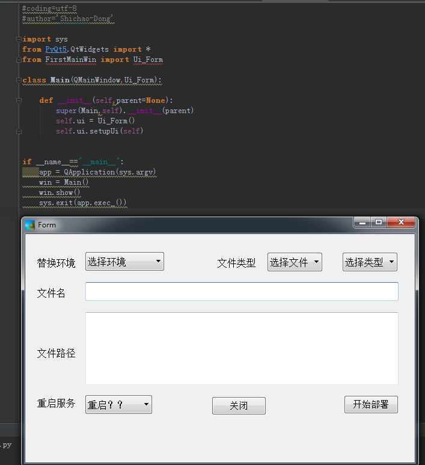Click the PyQt5 link in import line

pos(56,49)
